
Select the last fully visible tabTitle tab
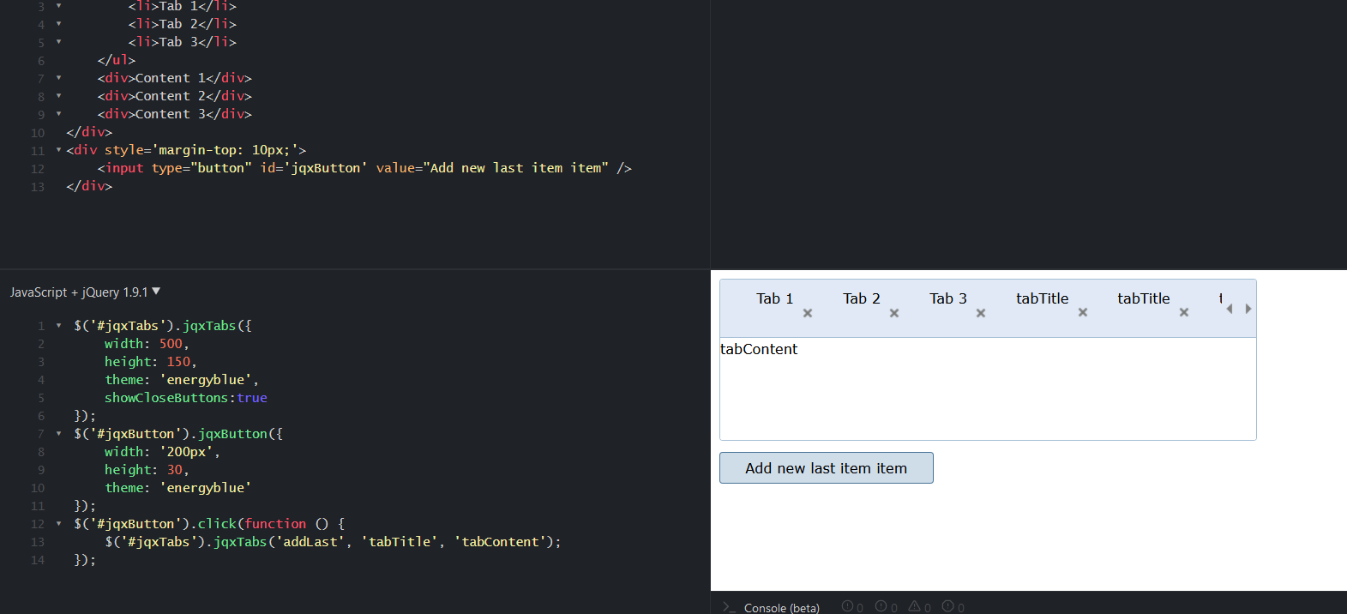tap(1143, 298)
